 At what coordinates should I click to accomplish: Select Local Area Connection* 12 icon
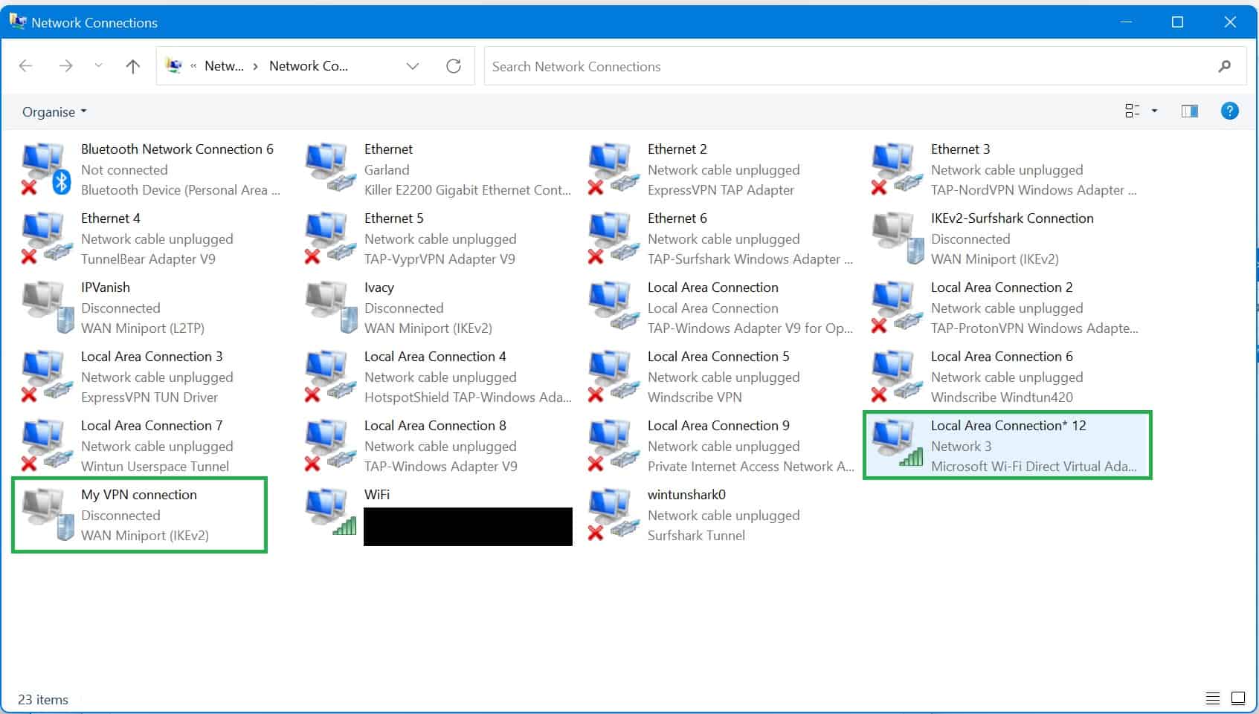tap(898, 444)
